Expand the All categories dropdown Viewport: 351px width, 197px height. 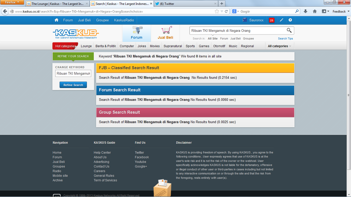tap(279, 46)
